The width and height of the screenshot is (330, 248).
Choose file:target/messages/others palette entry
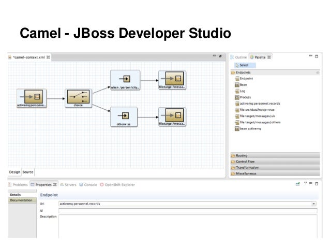(x=258, y=122)
